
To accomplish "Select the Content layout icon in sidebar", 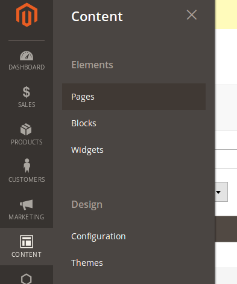I will (x=27, y=242).
